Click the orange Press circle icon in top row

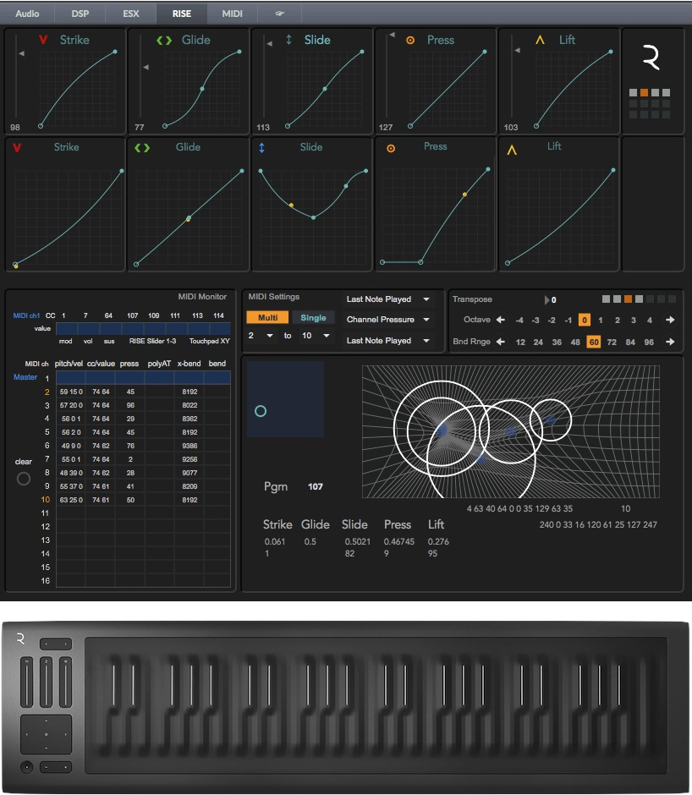[410, 40]
